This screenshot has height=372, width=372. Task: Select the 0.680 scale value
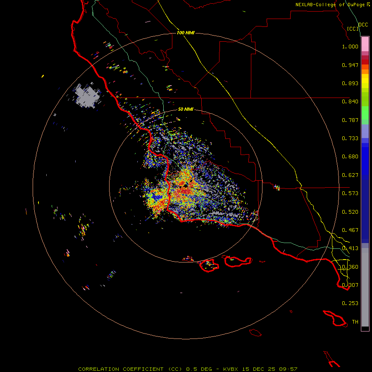[350, 157]
